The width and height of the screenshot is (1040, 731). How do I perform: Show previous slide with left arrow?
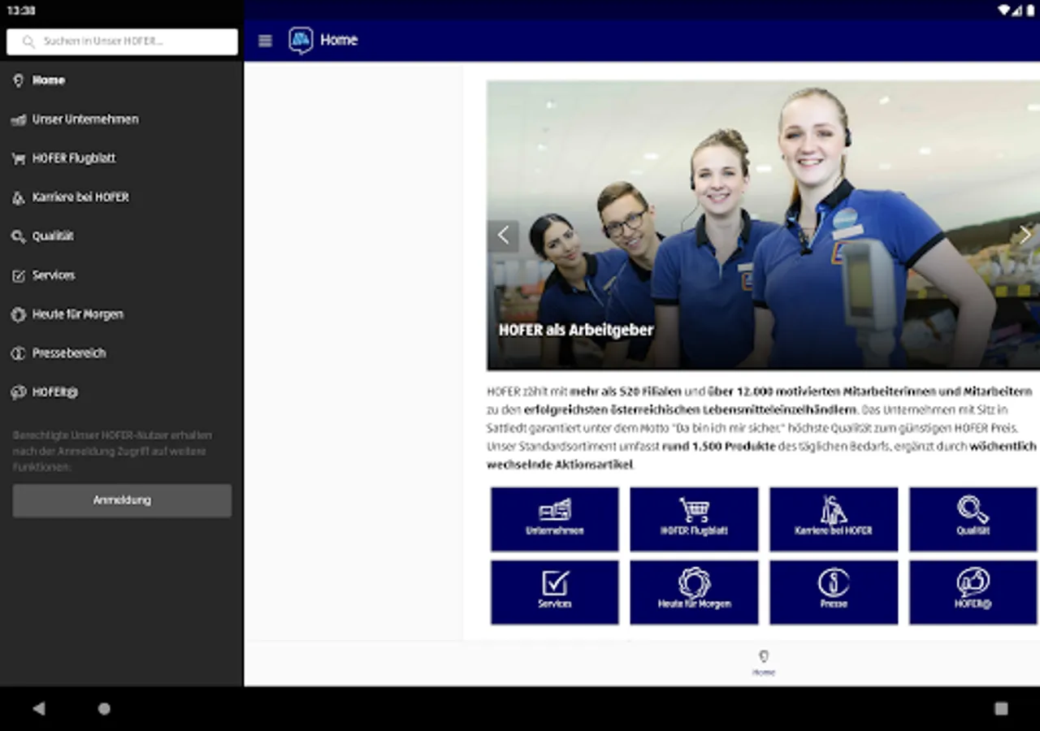[503, 236]
